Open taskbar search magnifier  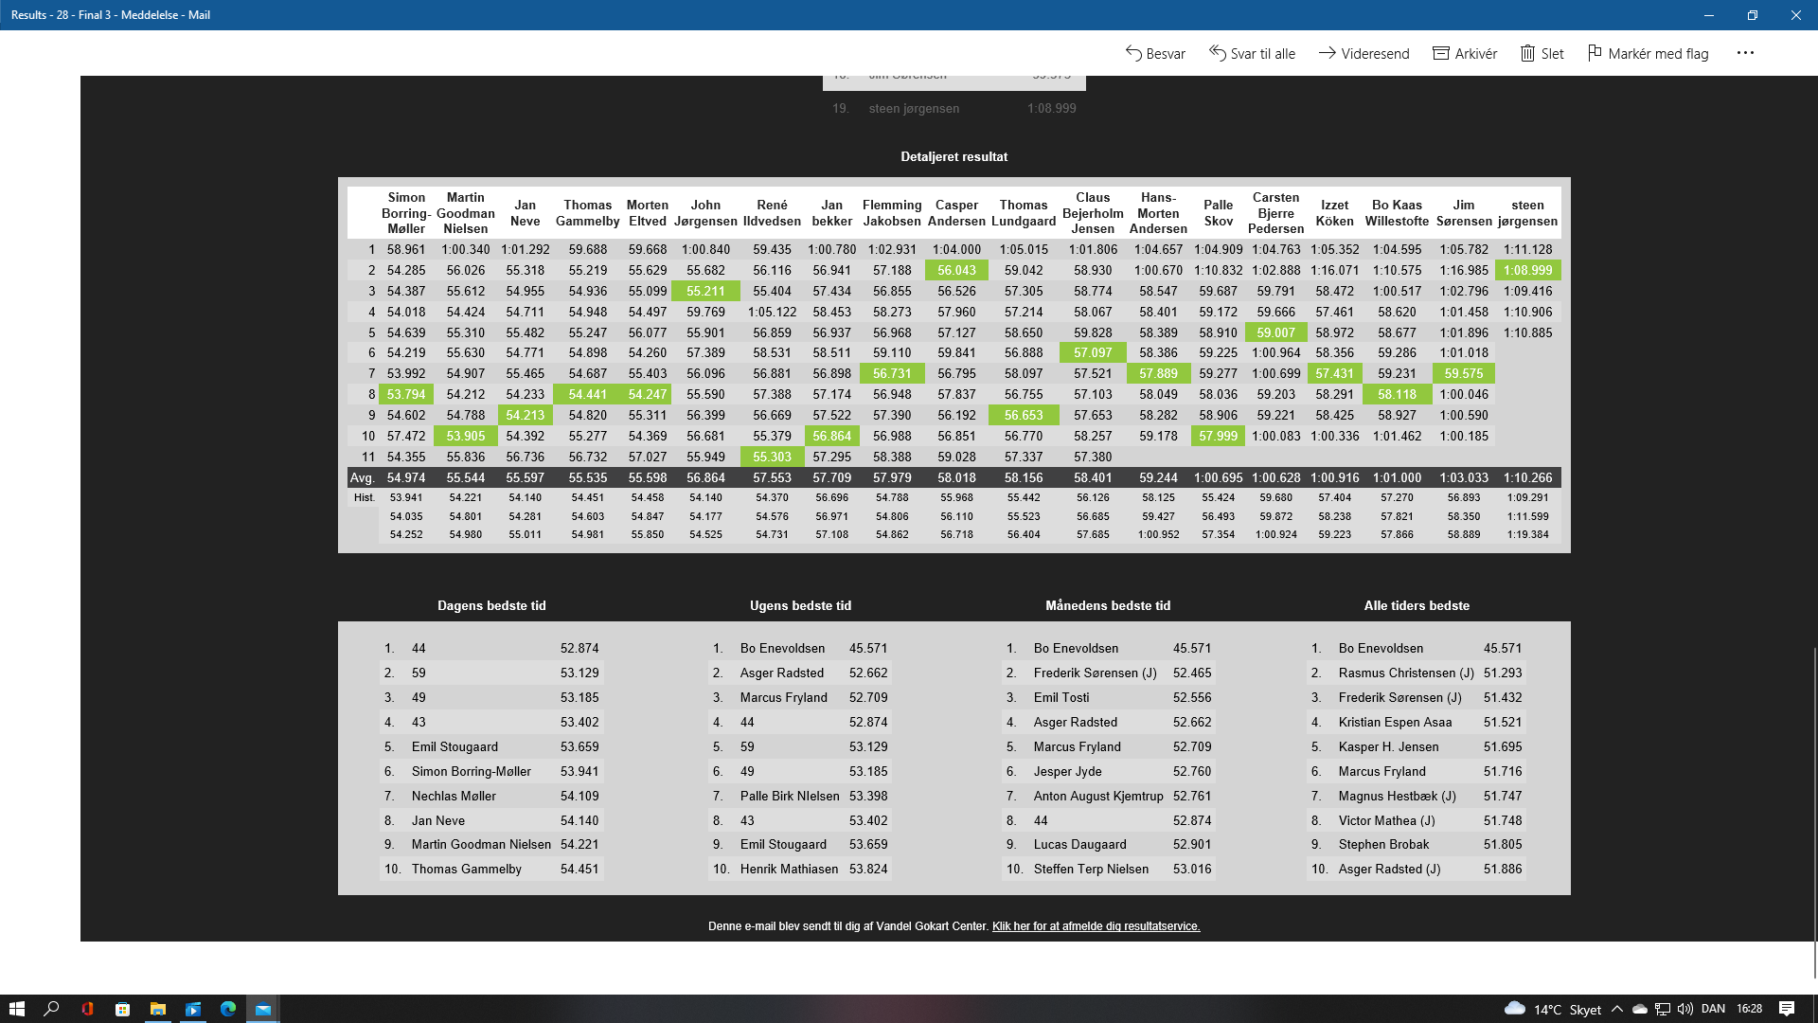pos(51,1009)
